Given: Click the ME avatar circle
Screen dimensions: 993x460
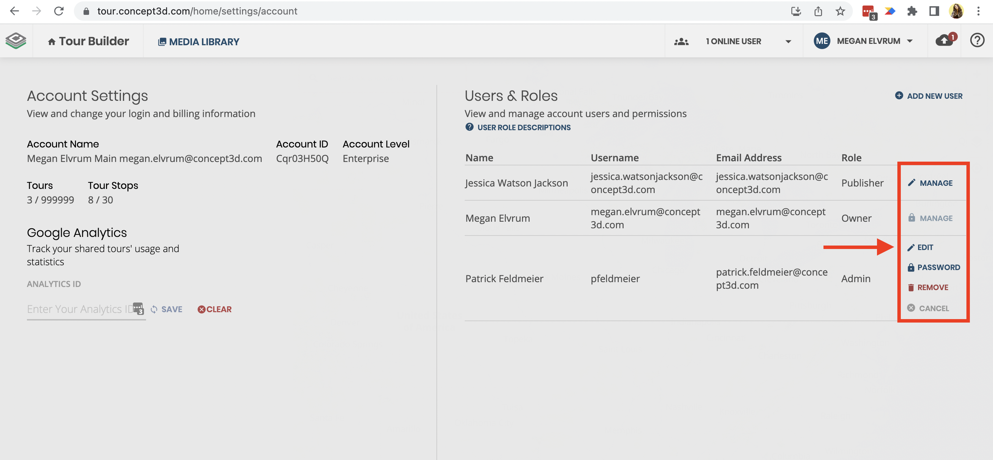Looking at the screenshot, I should click(821, 41).
